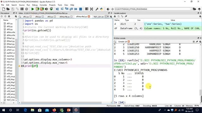Open the Edit menu
This screenshot has width=202, height=113.
click(8, 5)
